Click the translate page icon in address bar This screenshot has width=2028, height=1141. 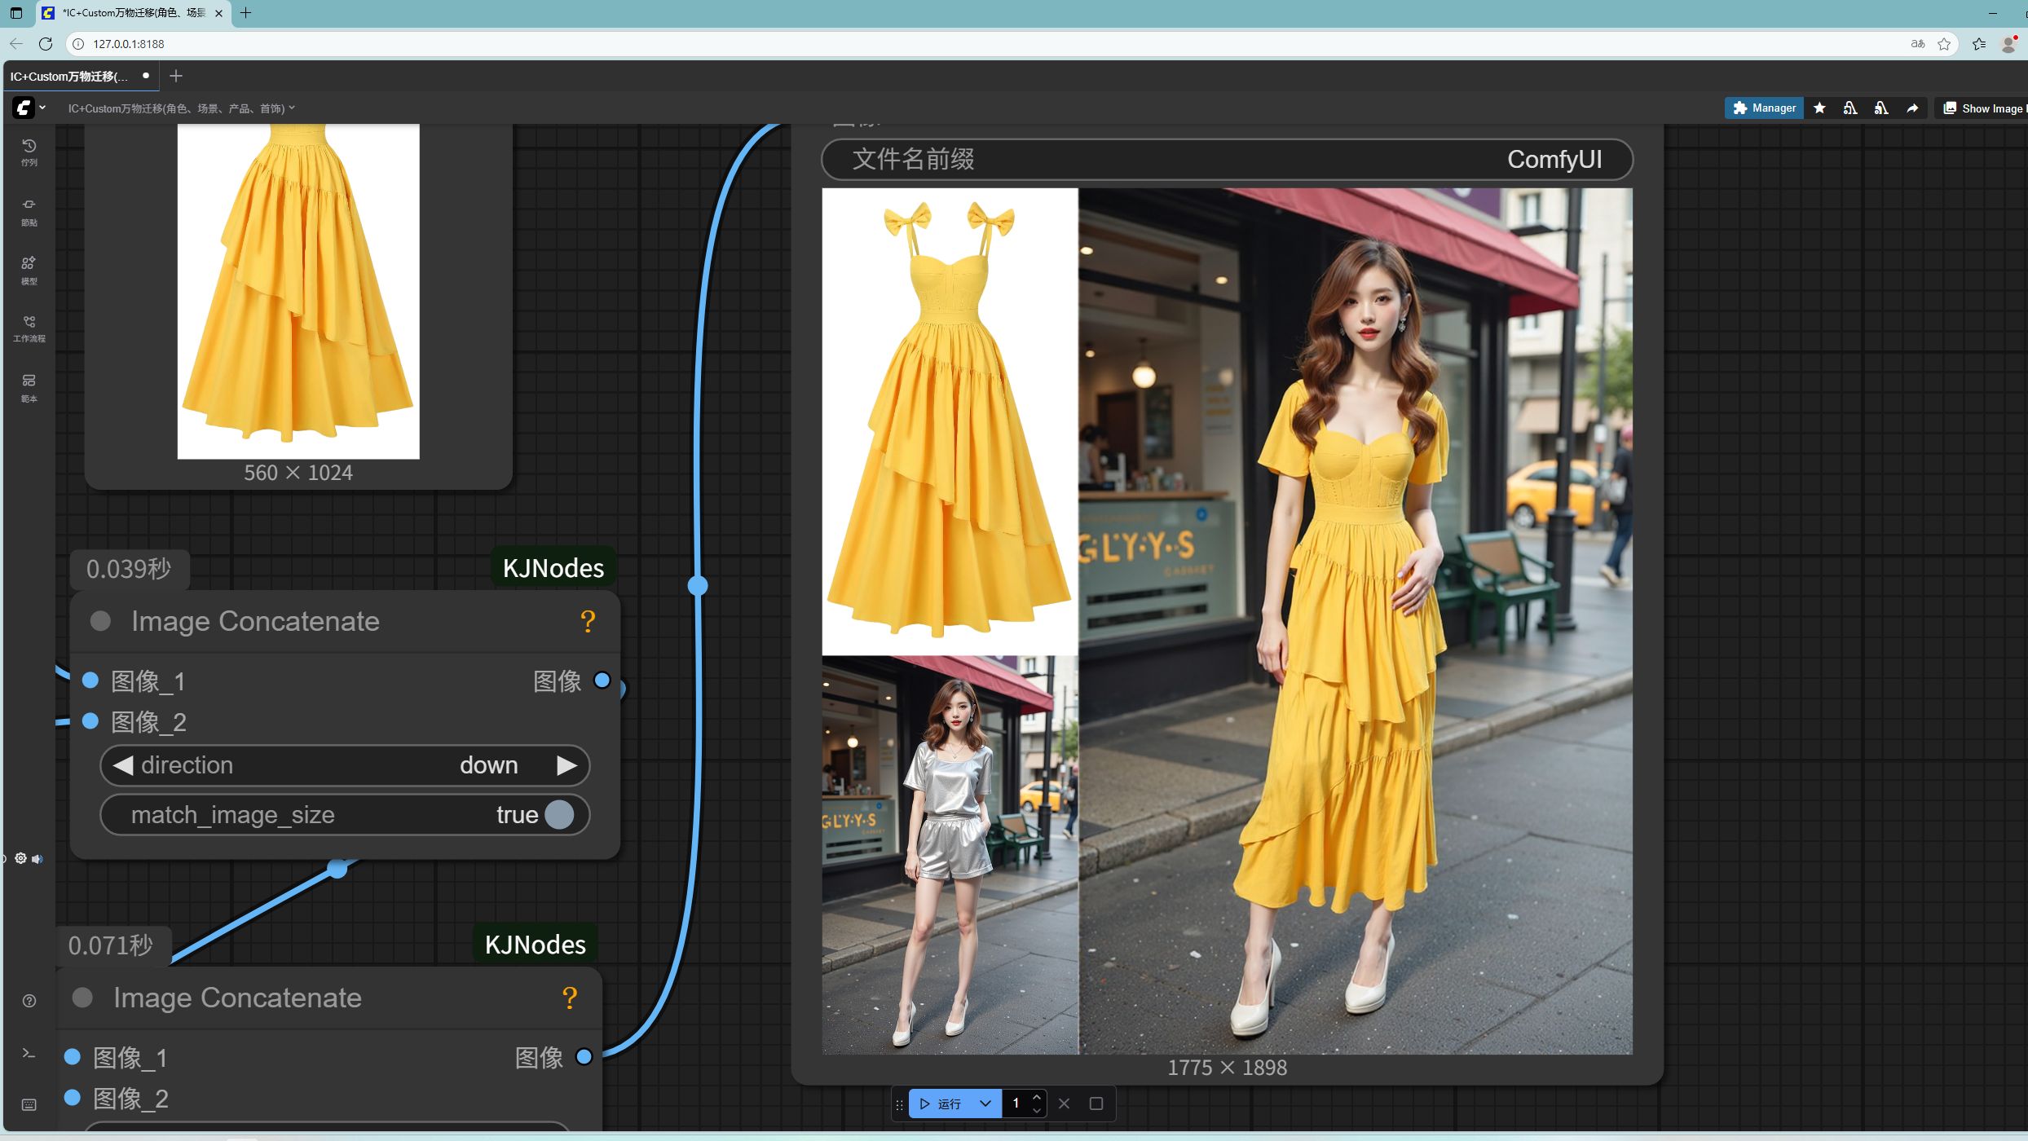coord(1918,44)
